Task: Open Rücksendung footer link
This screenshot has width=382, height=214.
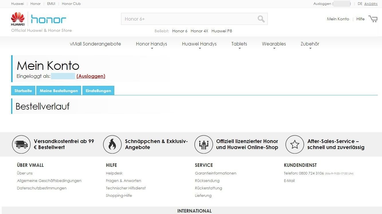Action: [207, 181]
